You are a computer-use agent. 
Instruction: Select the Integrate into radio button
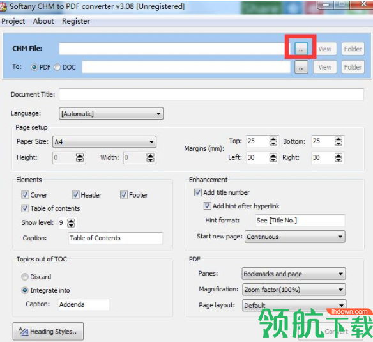25,291
